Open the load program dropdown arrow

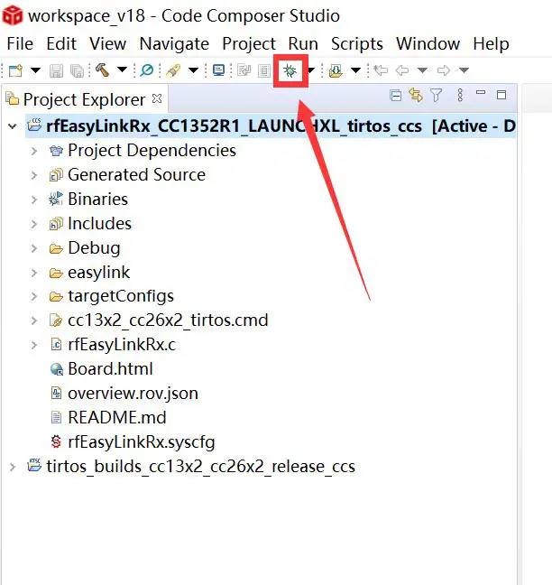tap(356, 70)
